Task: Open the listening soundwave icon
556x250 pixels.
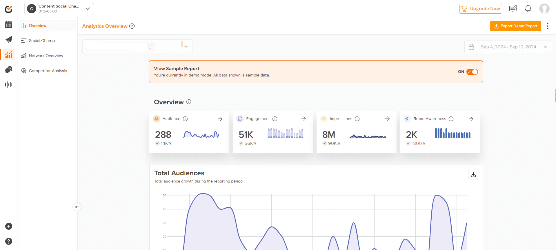Action: (x=9, y=85)
